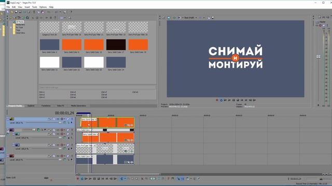Screen dimensions: 332x186
Task: Click the Event Pan/Crop icon on the top orange clip
Action: (129, 125)
